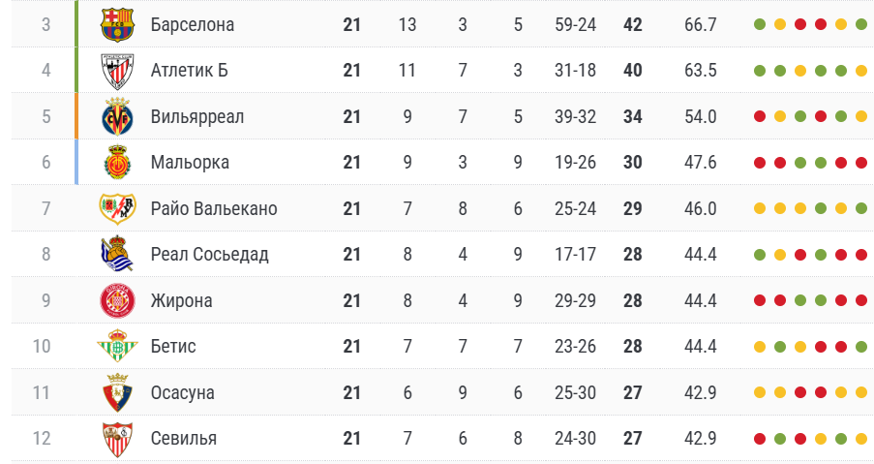Click the Osasuna club crest
This screenshot has width=874, height=464.
[x=117, y=392]
